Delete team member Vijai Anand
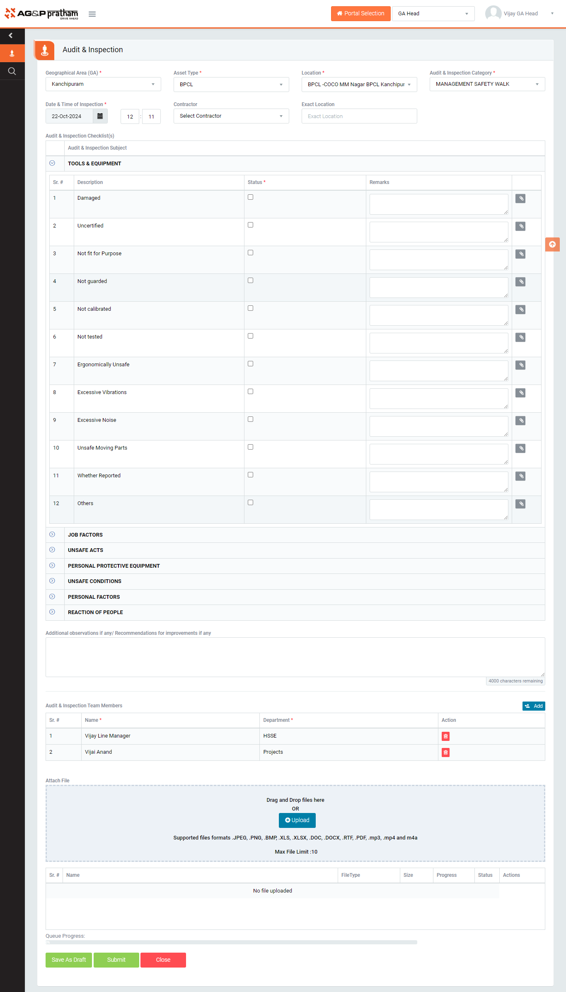This screenshot has height=992, width=566. click(445, 752)
